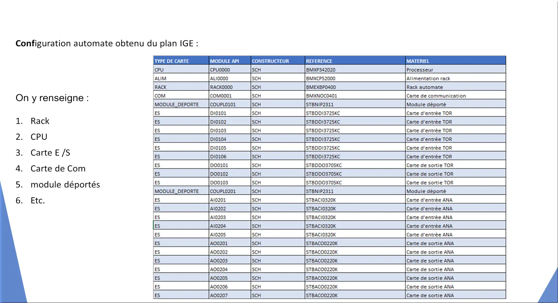Select cell COUPL0201

(x=230, y=191)
